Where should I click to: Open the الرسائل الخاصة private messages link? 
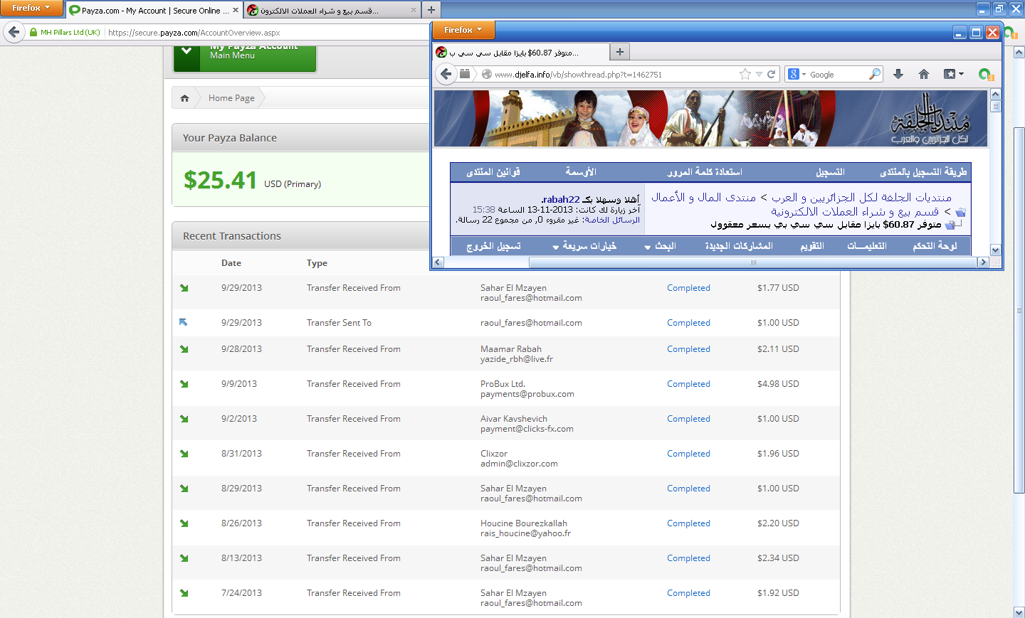click(612, 220)
